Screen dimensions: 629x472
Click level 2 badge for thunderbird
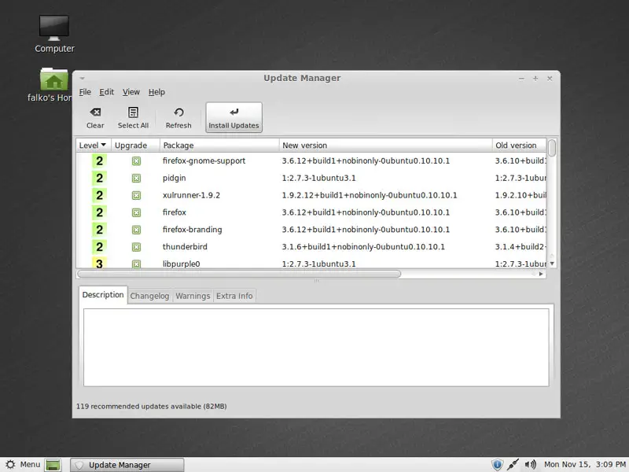[x=99, y=247]
